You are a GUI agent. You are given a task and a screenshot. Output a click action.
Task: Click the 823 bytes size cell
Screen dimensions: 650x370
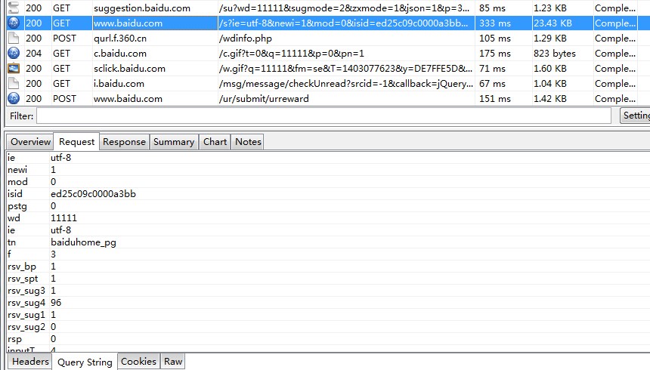click(x=562, y=54)
